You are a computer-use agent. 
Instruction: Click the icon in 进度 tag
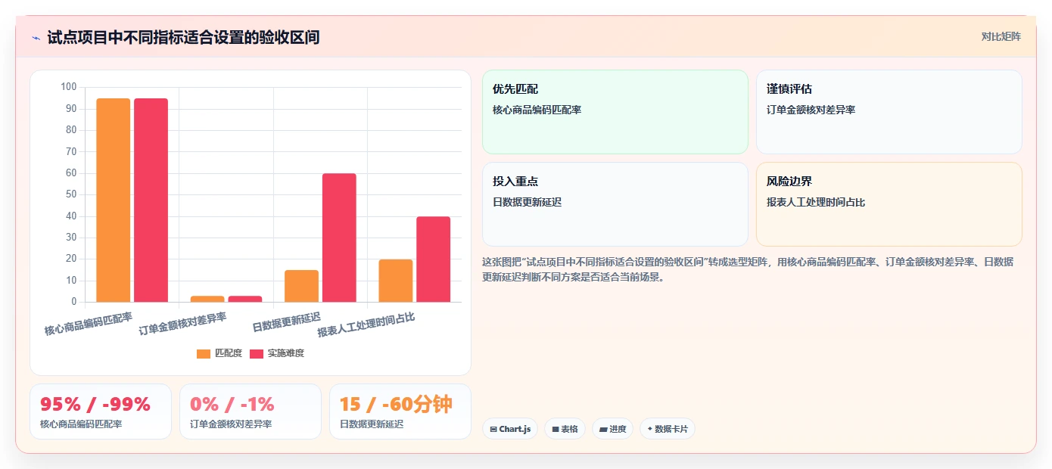(602, 430)
